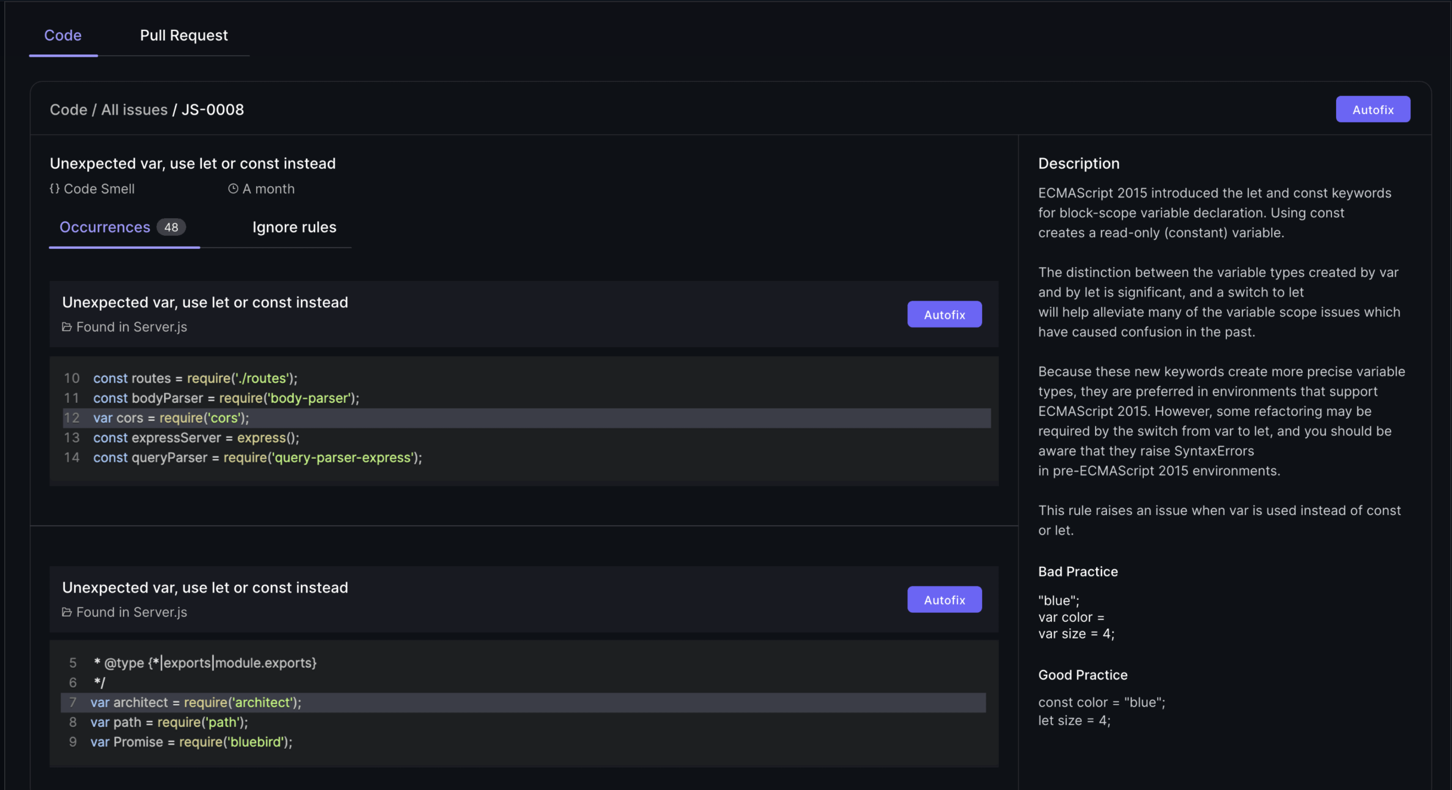
Task: Switch to the Pull Request tab
Action: (184, 36)
